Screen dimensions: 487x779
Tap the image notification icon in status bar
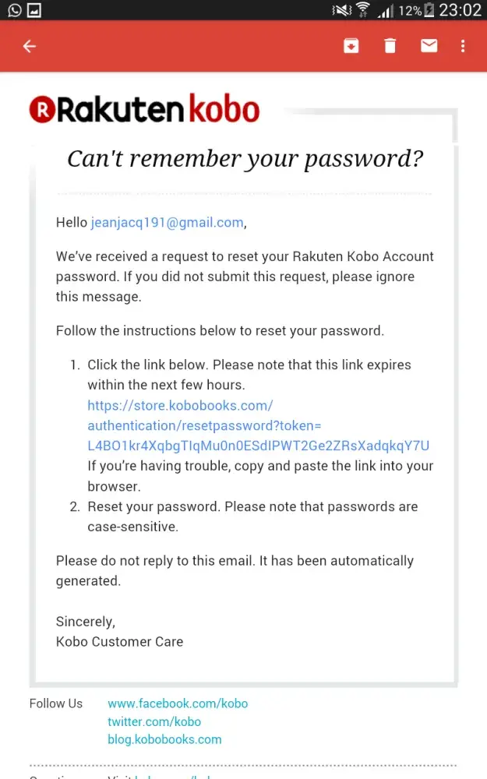click(34, 11)
